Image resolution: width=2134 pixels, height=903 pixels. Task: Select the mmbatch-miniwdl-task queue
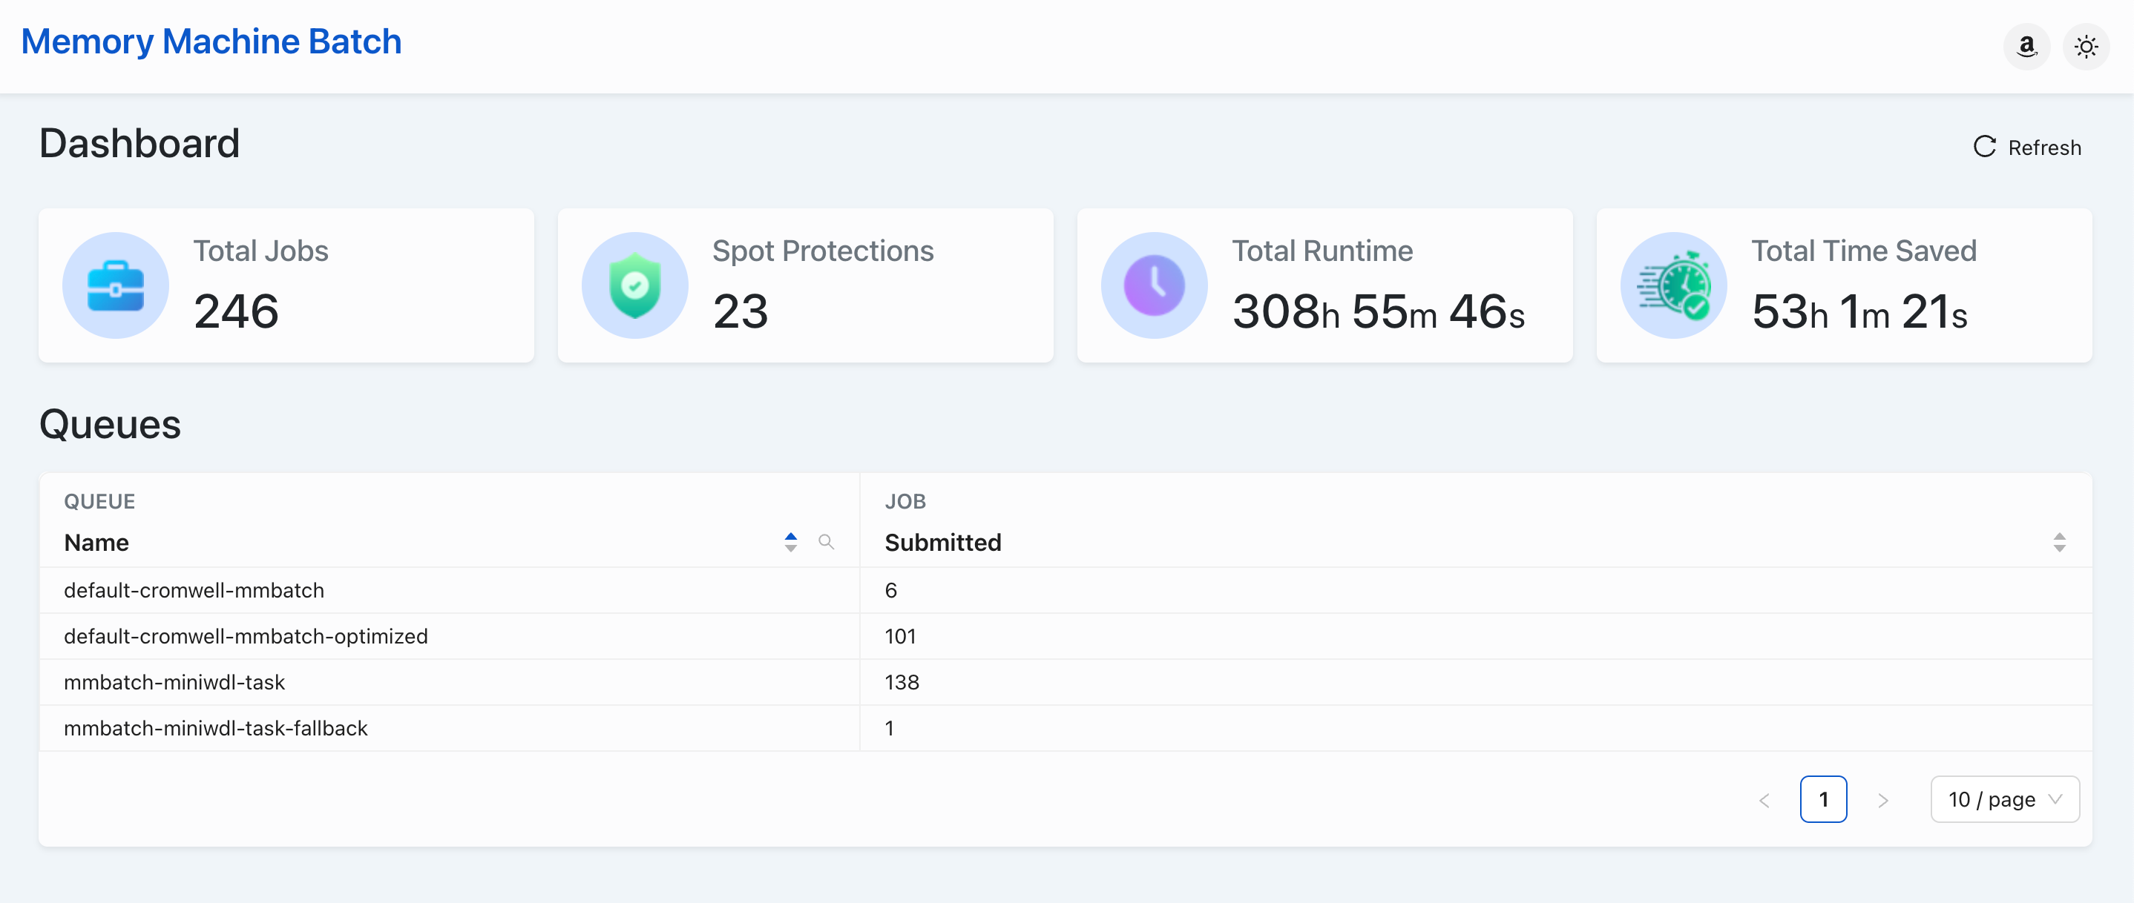[174, 683]
